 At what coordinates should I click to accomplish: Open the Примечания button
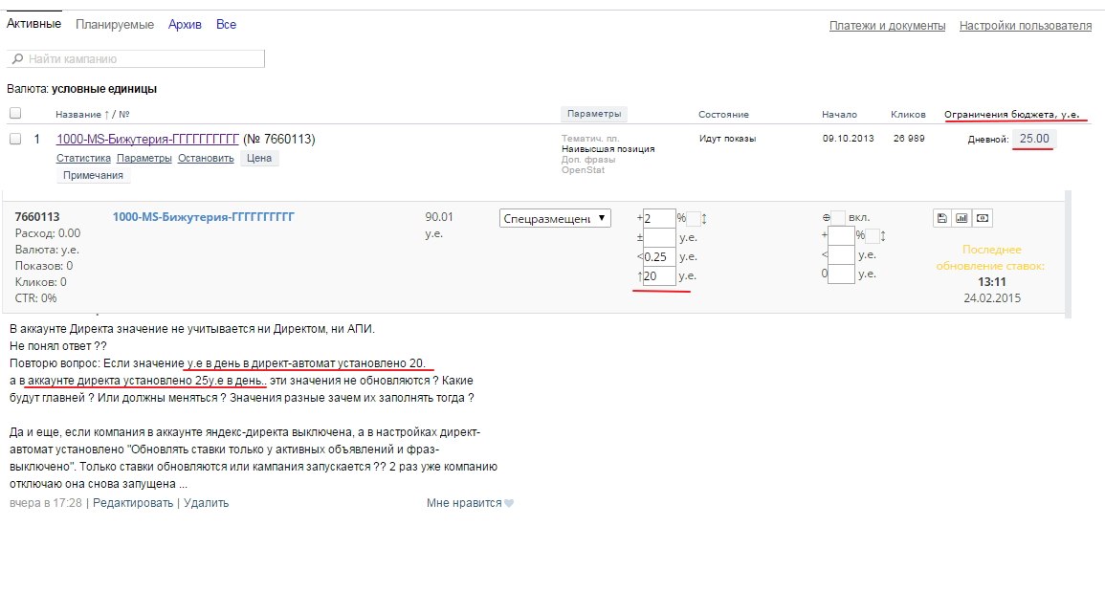(94, 176)
